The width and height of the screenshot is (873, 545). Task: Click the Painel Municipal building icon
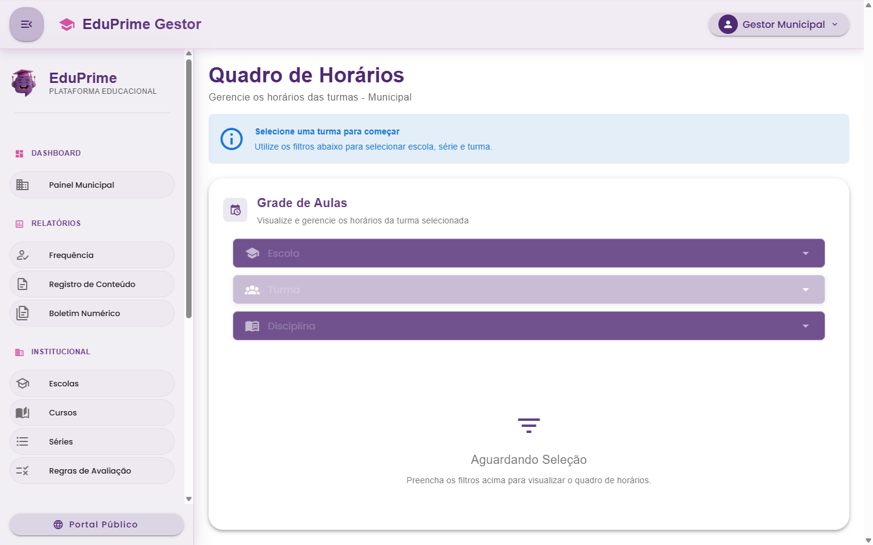pyautogui.click(x=23, y=185)
